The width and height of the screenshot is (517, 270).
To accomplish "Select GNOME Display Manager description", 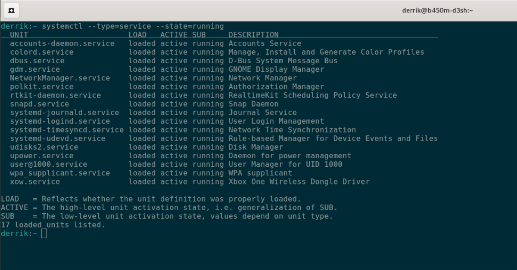I will (x=276, y=69).
